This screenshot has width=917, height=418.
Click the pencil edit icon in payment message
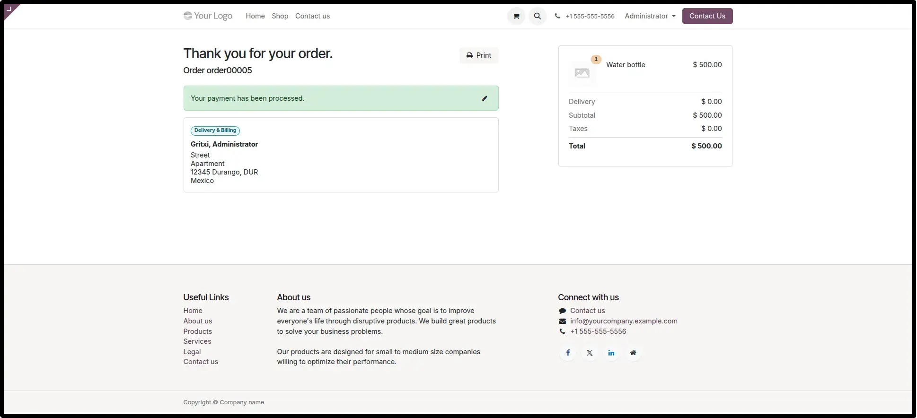tap(485, 98)
